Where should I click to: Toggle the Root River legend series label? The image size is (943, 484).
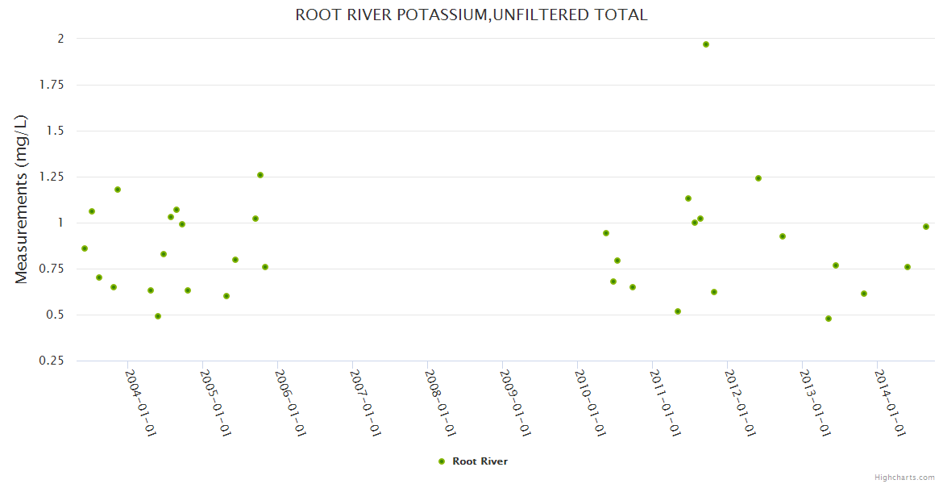tap(480, 461)
